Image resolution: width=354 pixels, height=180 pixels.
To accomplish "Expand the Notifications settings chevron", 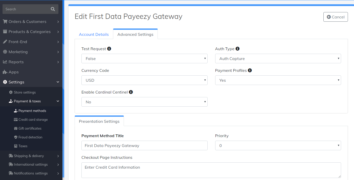I will [58, 173].
